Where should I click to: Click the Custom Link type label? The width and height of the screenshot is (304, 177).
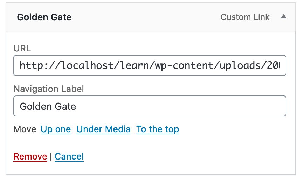tap(245, 17)
